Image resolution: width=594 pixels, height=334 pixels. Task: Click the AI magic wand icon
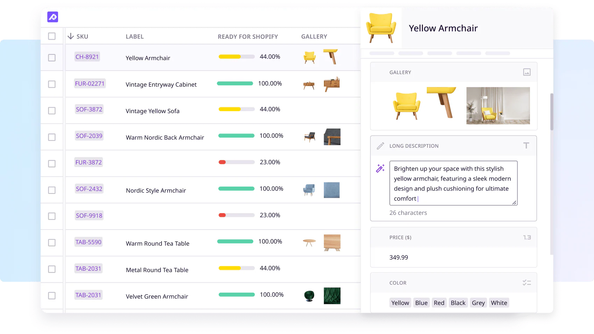(380, 168)
